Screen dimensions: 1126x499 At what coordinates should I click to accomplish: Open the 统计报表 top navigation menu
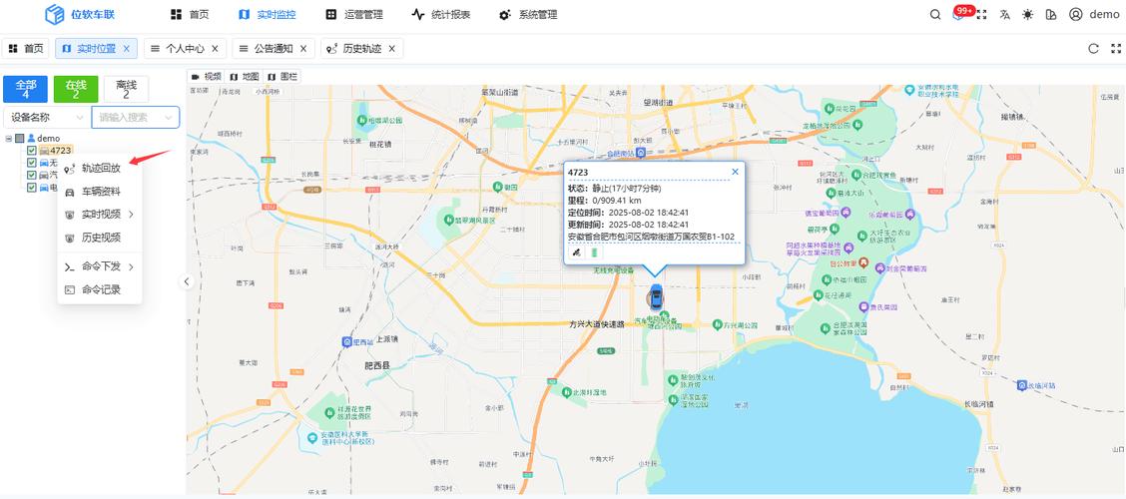[x=439, y=14]
